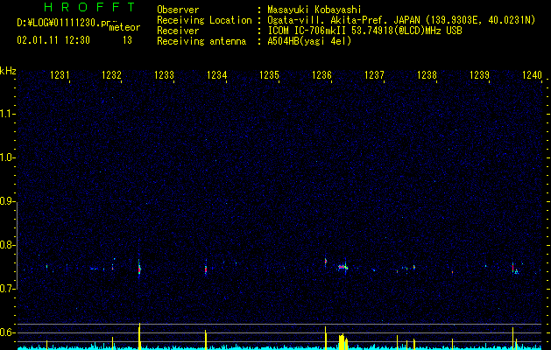Click the 1238 time axis marker
This screenshot has width=551, height=350.
click(x=427, y=74)
